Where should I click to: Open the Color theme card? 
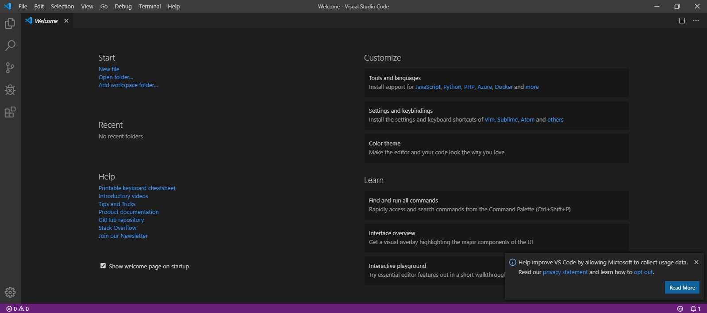pyautogui.click(x=496, y=148)
